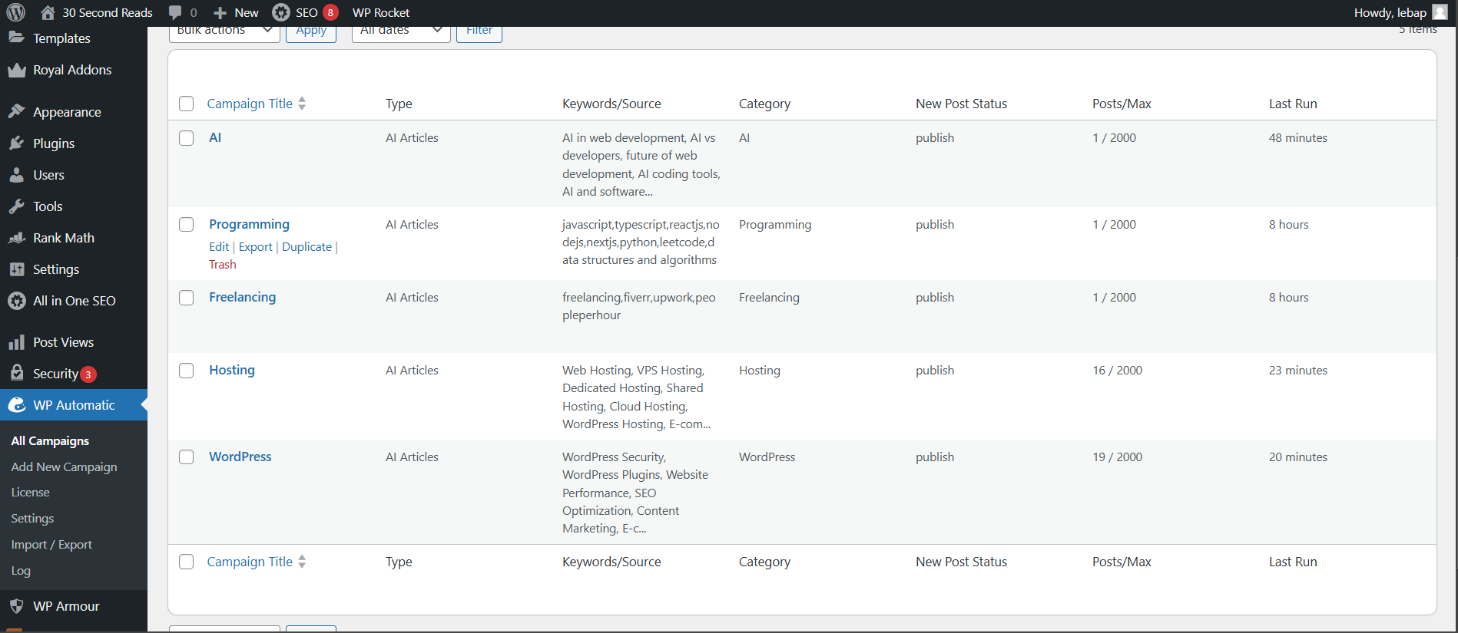Open the License submenu item
Image resolution: width=1458 pixels, height=633 pixels.
pyautogui.click(x=30, y=493)
